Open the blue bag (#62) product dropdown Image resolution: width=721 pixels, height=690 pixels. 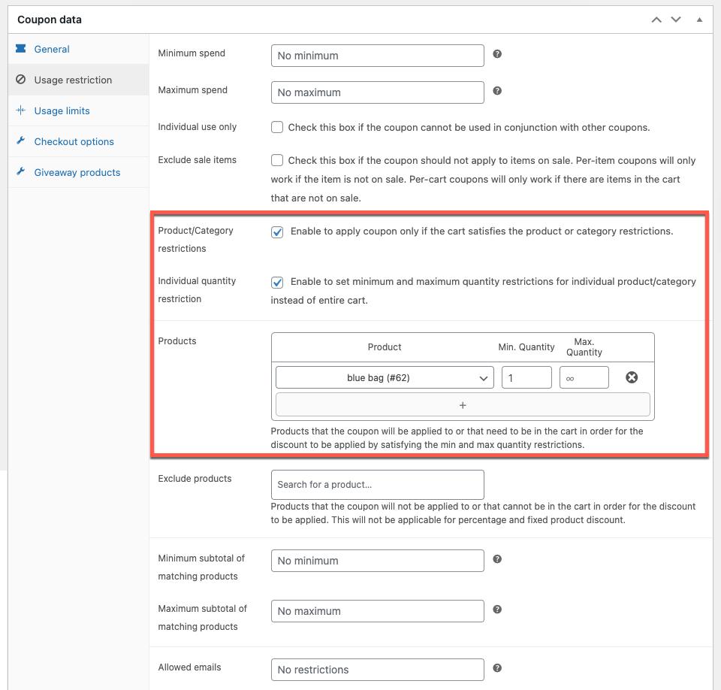[385, 377]
